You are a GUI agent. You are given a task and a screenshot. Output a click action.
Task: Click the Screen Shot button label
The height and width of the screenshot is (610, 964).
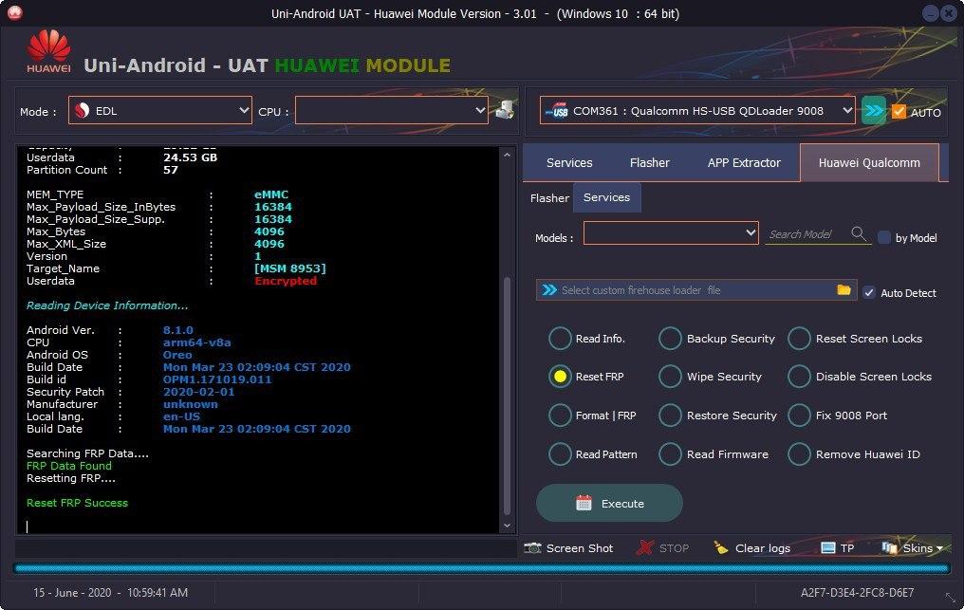(579, 548)
